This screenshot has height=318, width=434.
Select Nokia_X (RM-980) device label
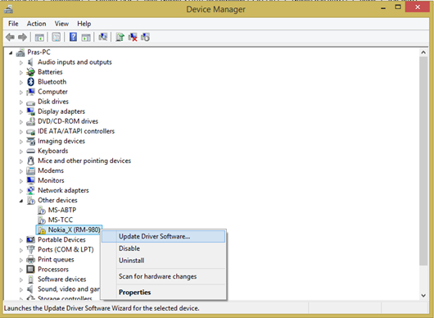tap(74, 230)
